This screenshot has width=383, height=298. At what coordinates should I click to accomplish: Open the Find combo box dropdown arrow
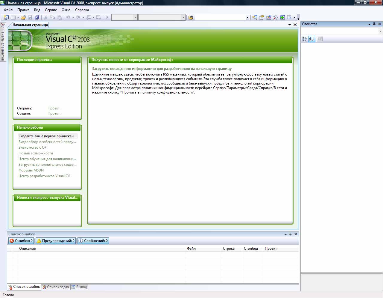tap(247, 17)
